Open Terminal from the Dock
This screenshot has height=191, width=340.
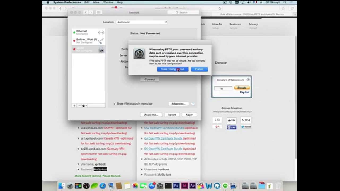point(168,186)
